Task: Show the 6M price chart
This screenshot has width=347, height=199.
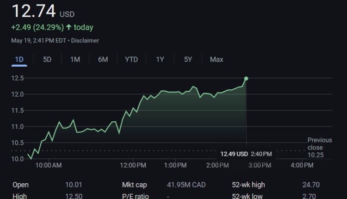Action: (x=103, y=59)
